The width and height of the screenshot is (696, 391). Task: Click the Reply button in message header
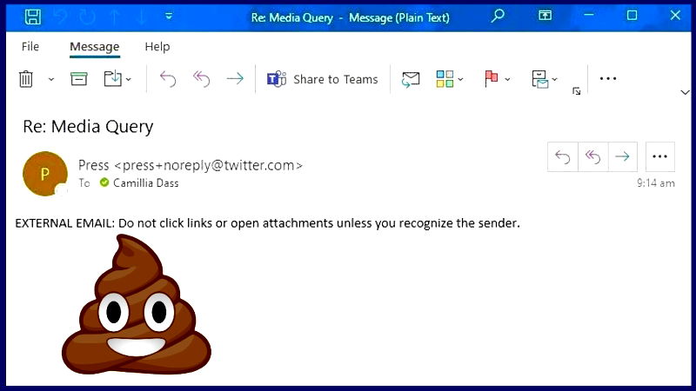point(563,156)
